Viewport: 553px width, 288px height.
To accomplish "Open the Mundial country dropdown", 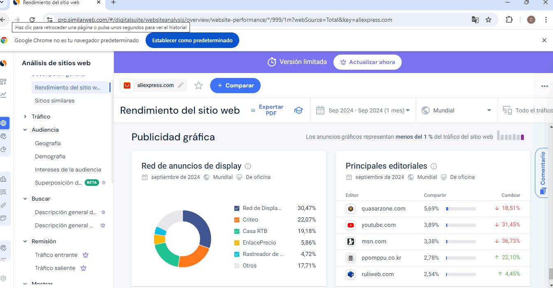I will pyautogui.click(x=456, y=110).
